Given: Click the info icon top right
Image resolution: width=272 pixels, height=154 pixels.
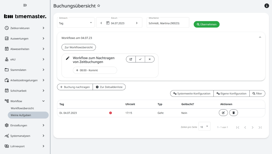Looking at the screenshot, I should click(266, 6).
